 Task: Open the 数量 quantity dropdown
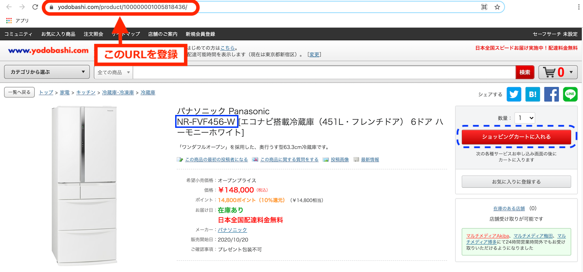524,118
